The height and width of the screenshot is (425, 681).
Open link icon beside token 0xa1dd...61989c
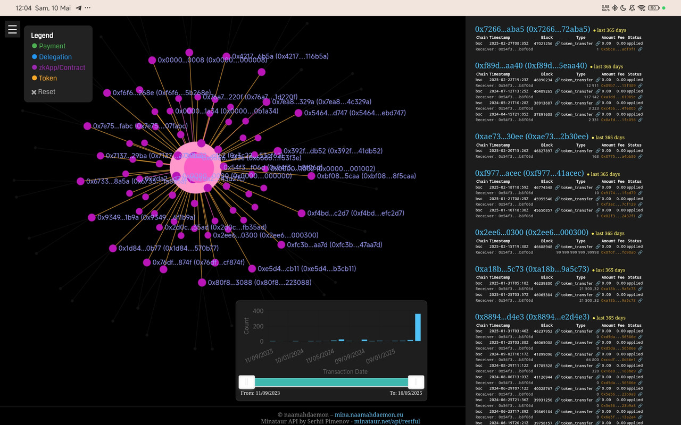click(x=640, y=97)
